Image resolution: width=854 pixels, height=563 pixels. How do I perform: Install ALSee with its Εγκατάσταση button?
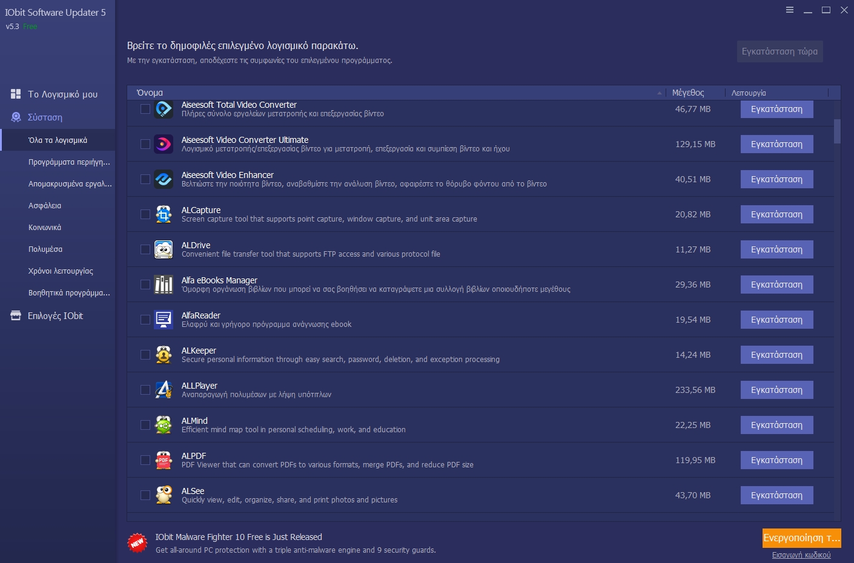(776, 495)
